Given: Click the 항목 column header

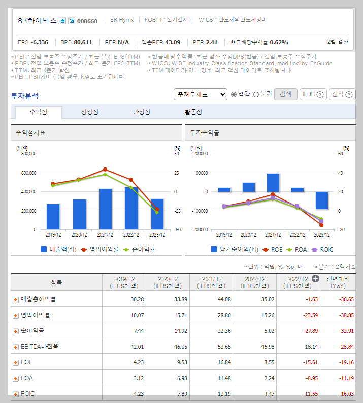Looking at the screenshot, I should (56, 283).
